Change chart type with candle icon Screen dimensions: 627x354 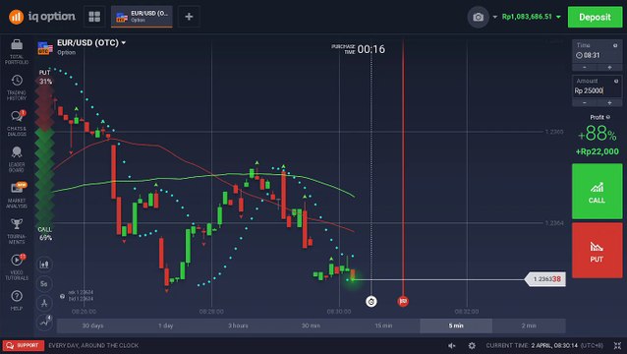coord(44,264)
